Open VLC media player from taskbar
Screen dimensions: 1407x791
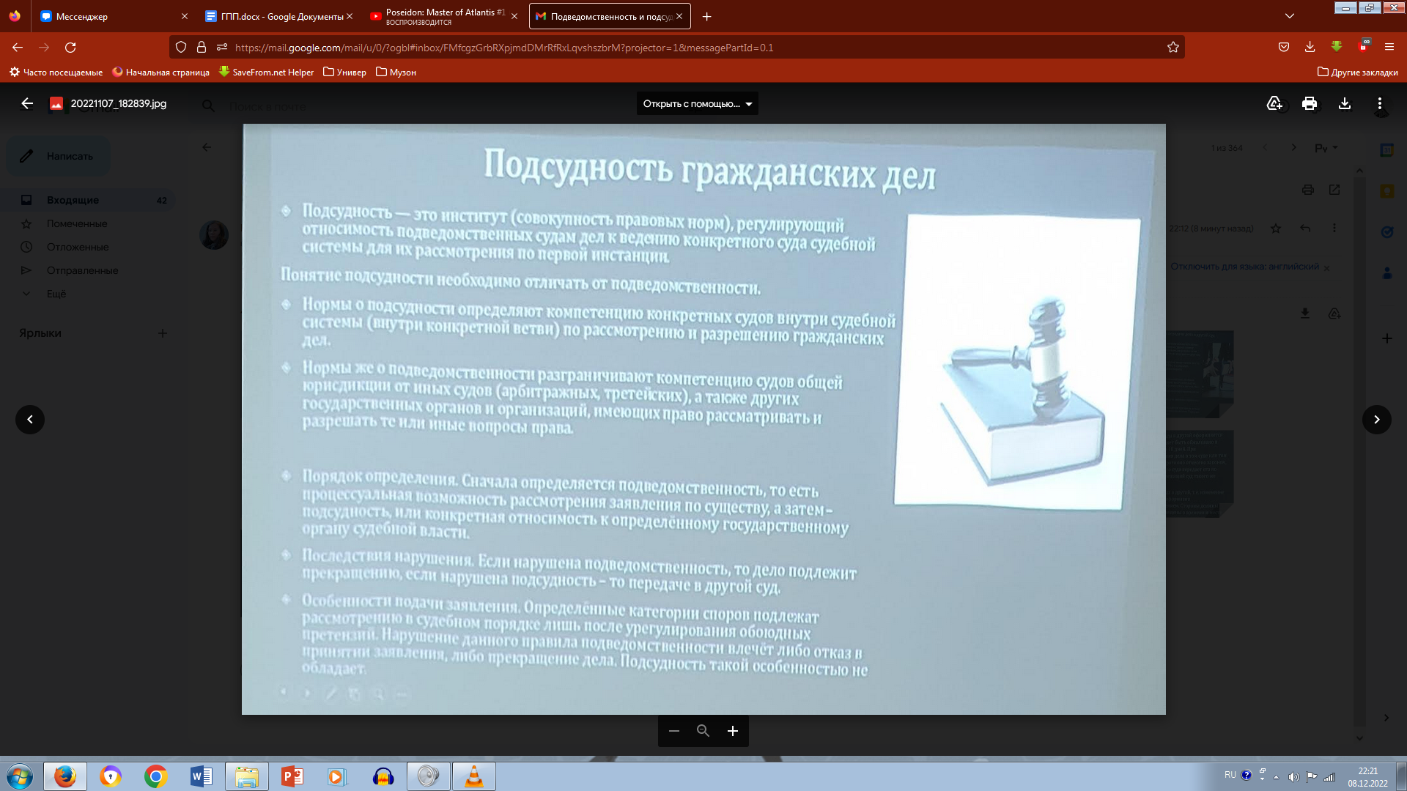[474, 776]
